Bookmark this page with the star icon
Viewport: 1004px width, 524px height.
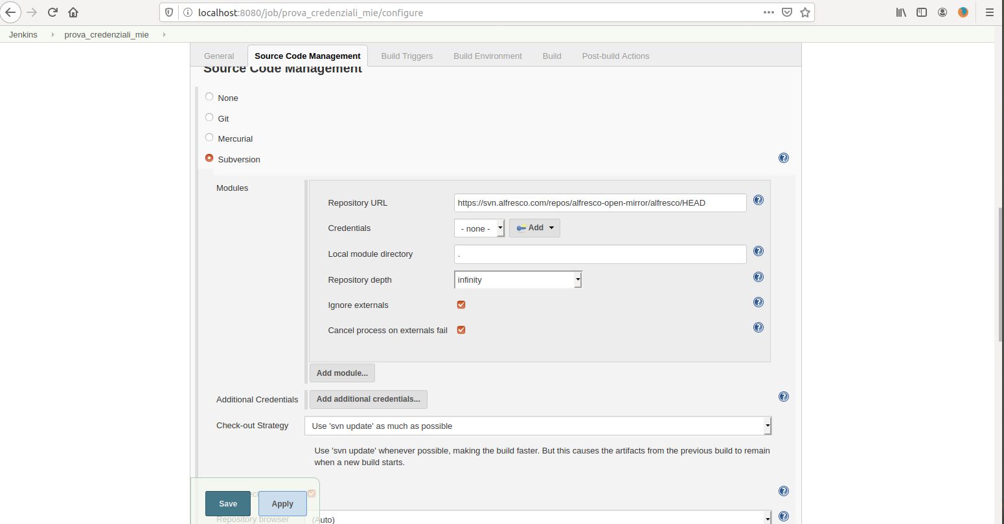pos(805,12)
